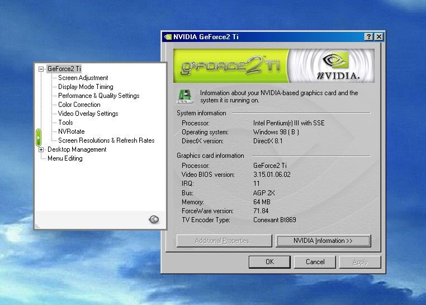Click the graphics card info icon
This screenshot has height=305, width=426.
pyautogui.click(x=185, y=97)
